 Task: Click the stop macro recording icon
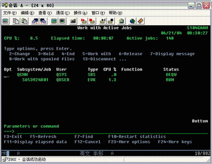coord(92,21)
